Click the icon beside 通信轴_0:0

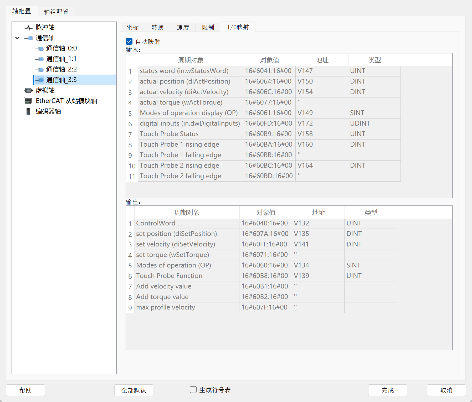pyautogui.click(x=39, y=49)
